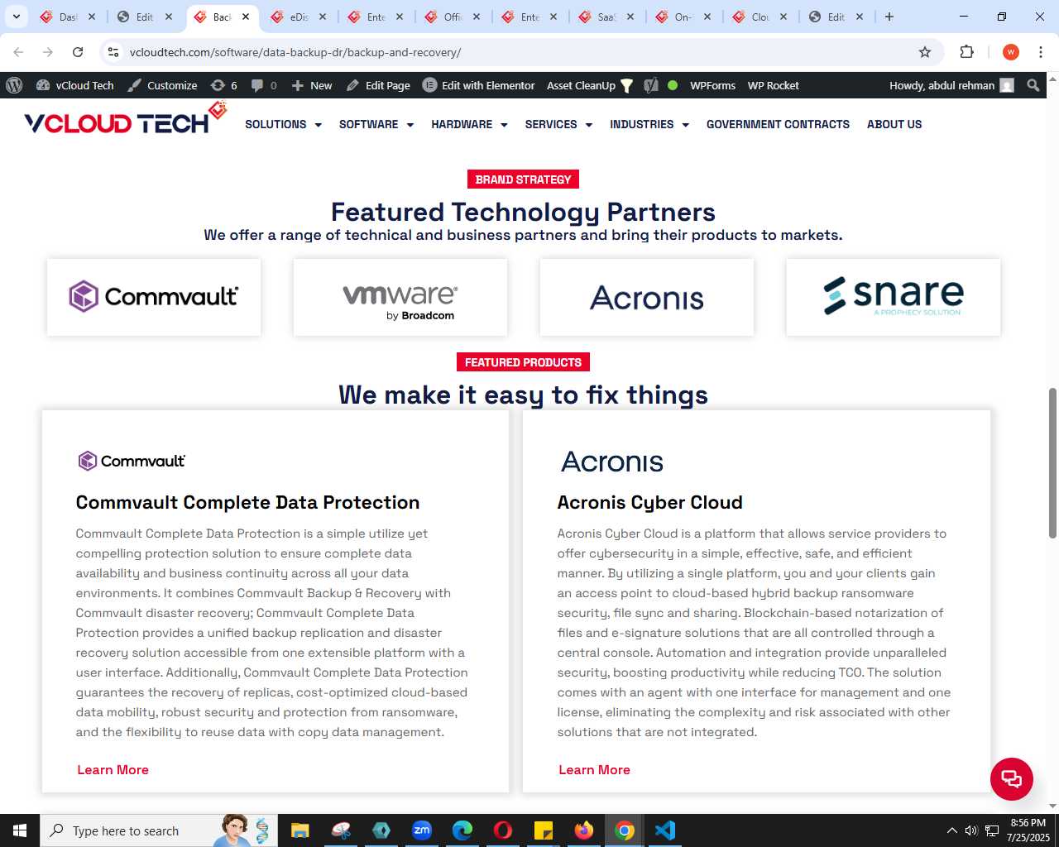Show hidden system tray icons chevron
Screen dimensions: 1059x847
952,830
